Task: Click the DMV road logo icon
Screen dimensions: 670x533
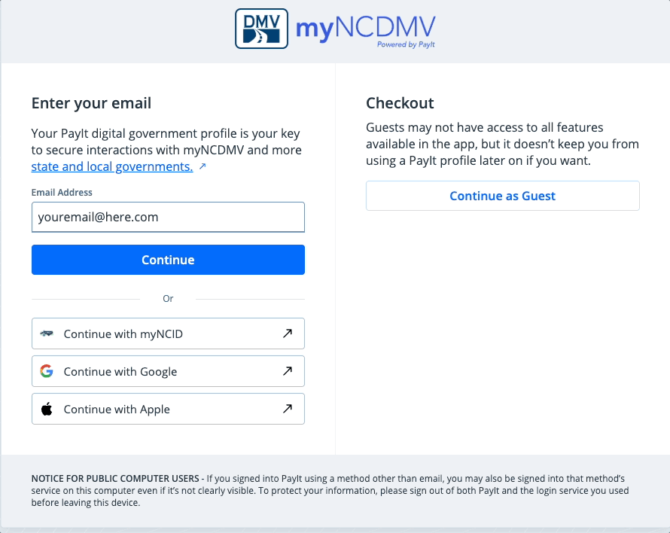Action: click(x=261, y=29)
